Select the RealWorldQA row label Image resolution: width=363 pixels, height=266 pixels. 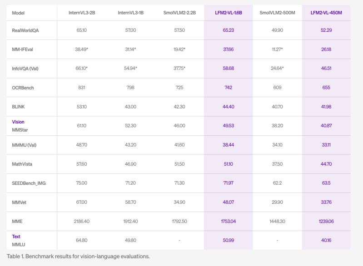point(25,30)
